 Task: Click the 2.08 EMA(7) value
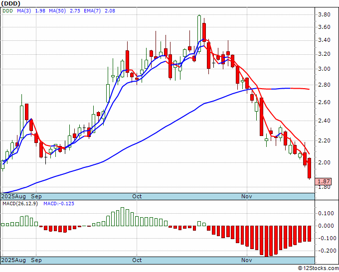(x=110, y=10)
